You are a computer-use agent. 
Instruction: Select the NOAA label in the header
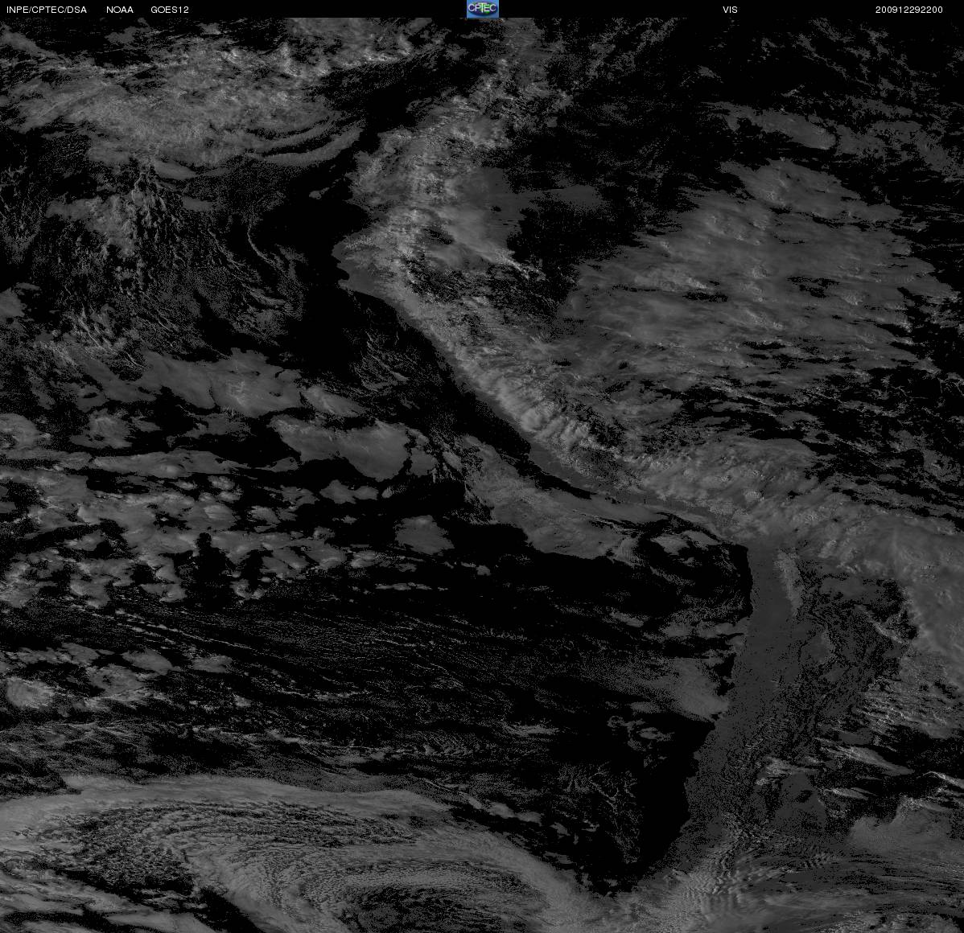[120, 10]
